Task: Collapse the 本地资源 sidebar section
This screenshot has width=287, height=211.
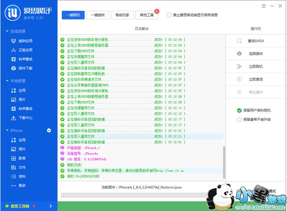Action: [7, 81]
